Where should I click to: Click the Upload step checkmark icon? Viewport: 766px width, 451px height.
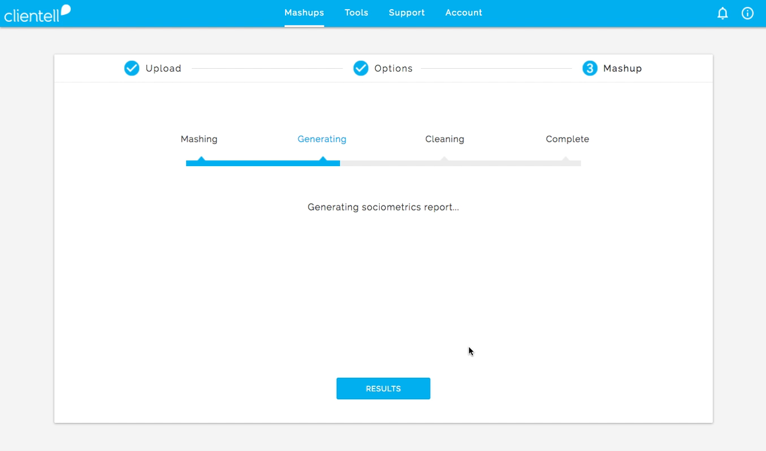tap(132, 68)
